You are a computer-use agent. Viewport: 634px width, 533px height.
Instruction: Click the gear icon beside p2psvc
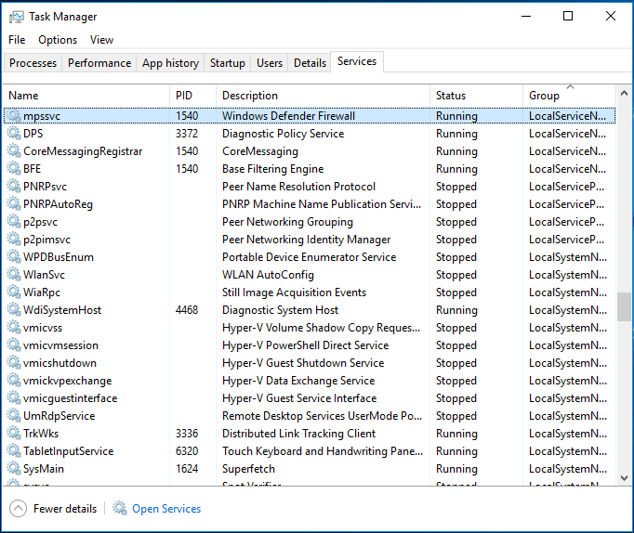point(14,222)
